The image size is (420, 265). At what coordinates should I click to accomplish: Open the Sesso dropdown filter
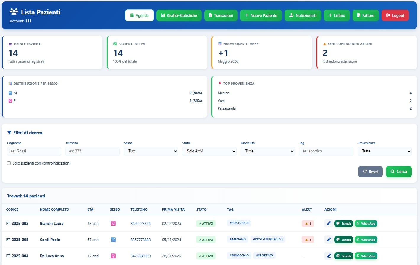[x=151, y=151]
